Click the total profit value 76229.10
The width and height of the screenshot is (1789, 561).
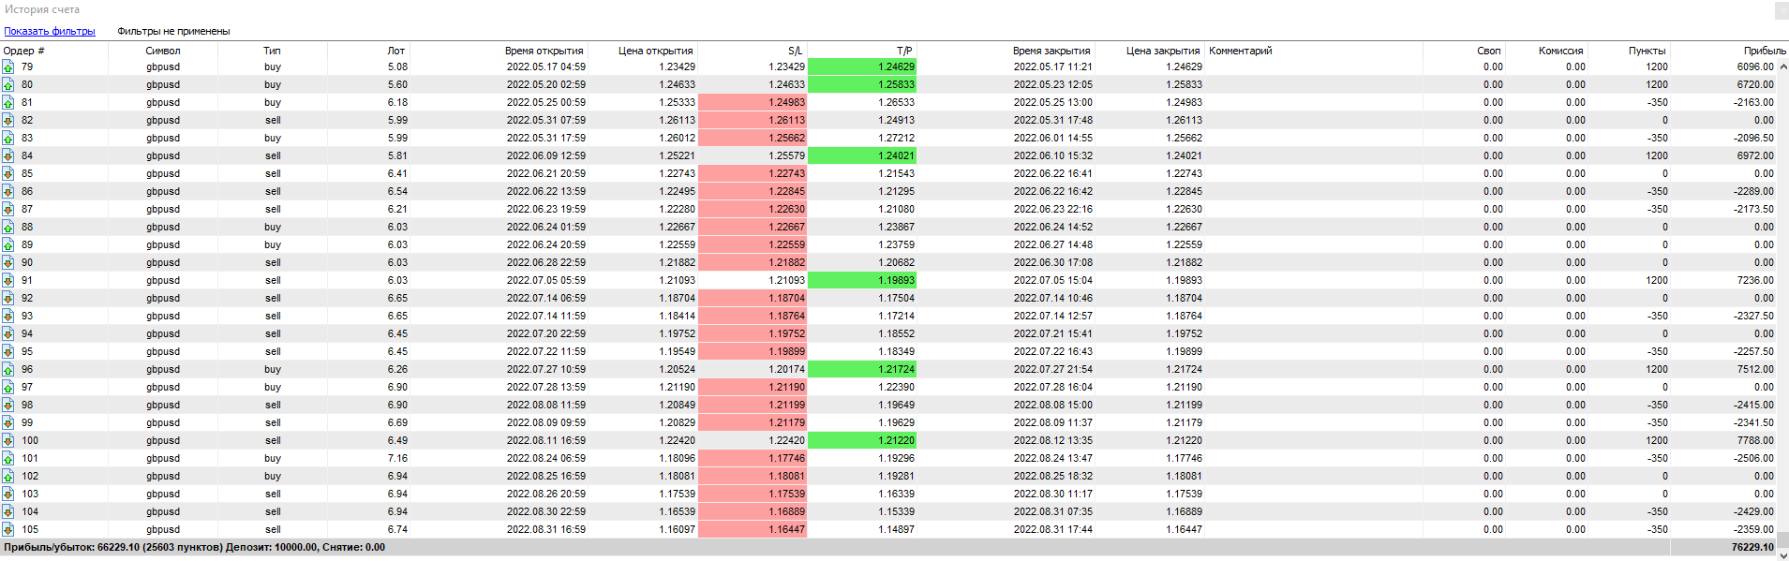(x=1752, y=547)
